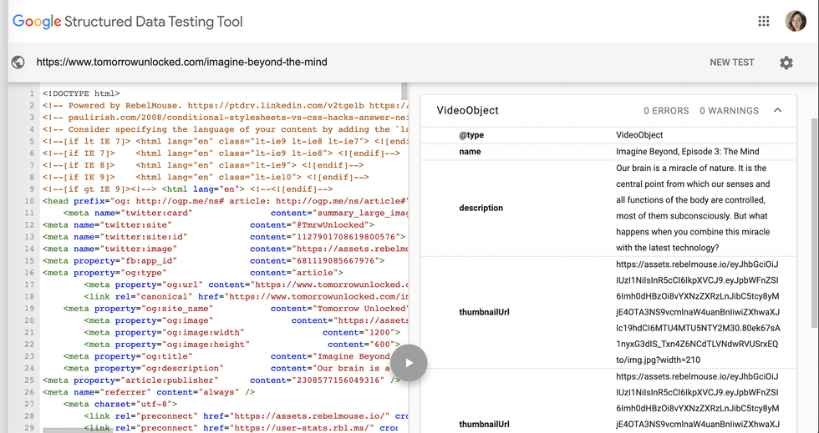Screen dimensions: 819x433
Task: Collapse the VideoObject results section
Action: point(778,110)
